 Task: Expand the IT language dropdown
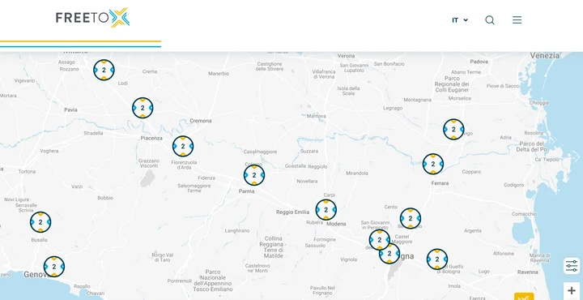tap(460, 20)
